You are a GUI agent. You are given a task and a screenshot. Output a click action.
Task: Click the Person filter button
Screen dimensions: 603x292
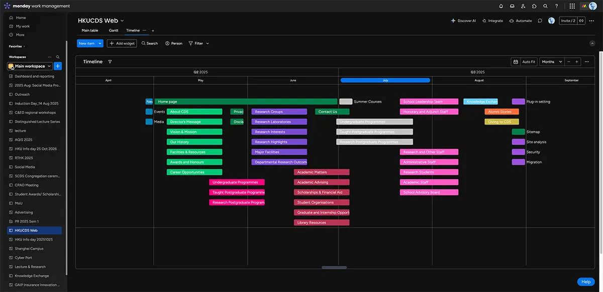click(174, 44)
